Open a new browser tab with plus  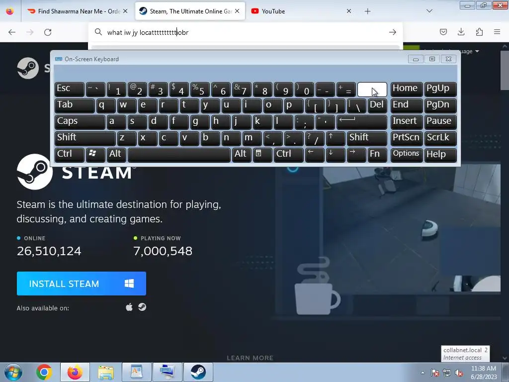point(367,11)
